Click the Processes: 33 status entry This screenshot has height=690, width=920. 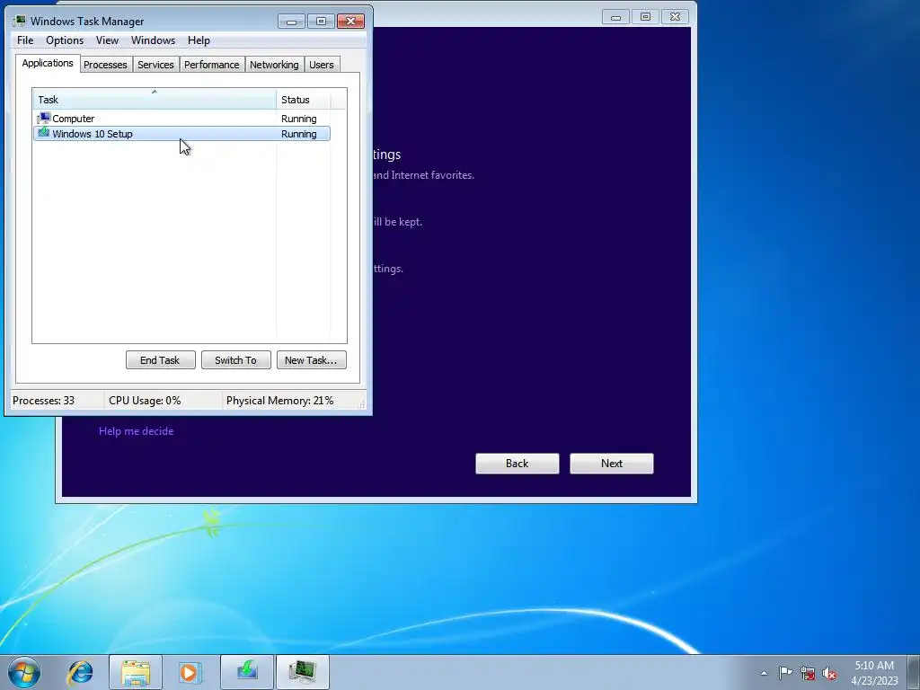click(43, 401)
